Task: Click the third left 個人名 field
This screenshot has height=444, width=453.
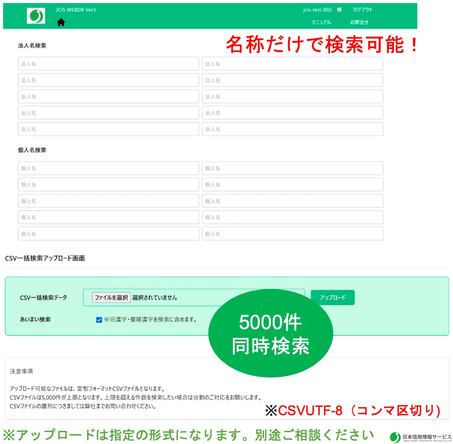Action: point(108,201)
